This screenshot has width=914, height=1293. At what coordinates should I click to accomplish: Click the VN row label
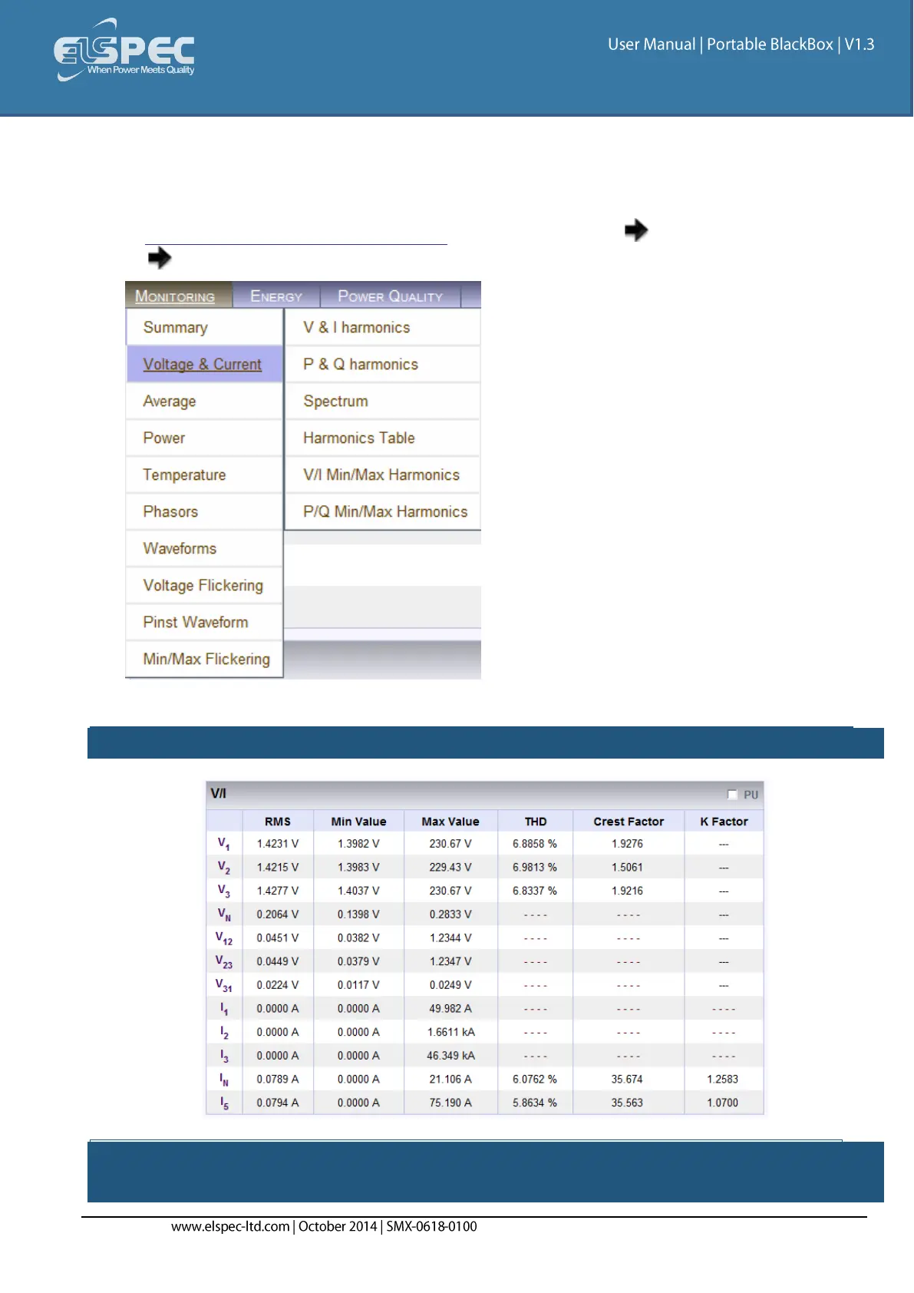coord(223,914)
